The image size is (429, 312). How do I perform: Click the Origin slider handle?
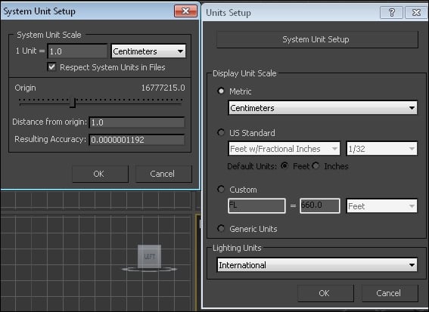tap(73, 103)
